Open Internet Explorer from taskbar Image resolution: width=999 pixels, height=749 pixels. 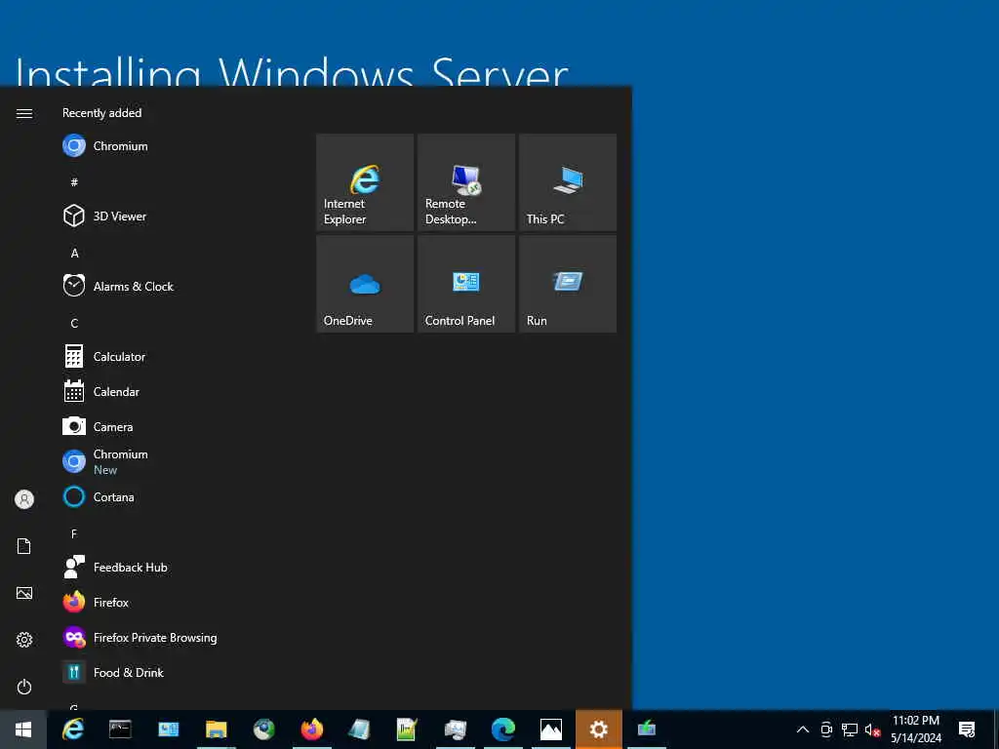pos(73,729)
